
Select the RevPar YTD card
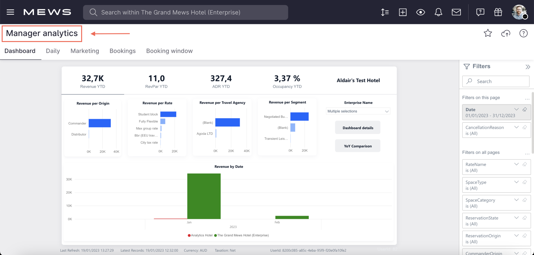(157, 81)
